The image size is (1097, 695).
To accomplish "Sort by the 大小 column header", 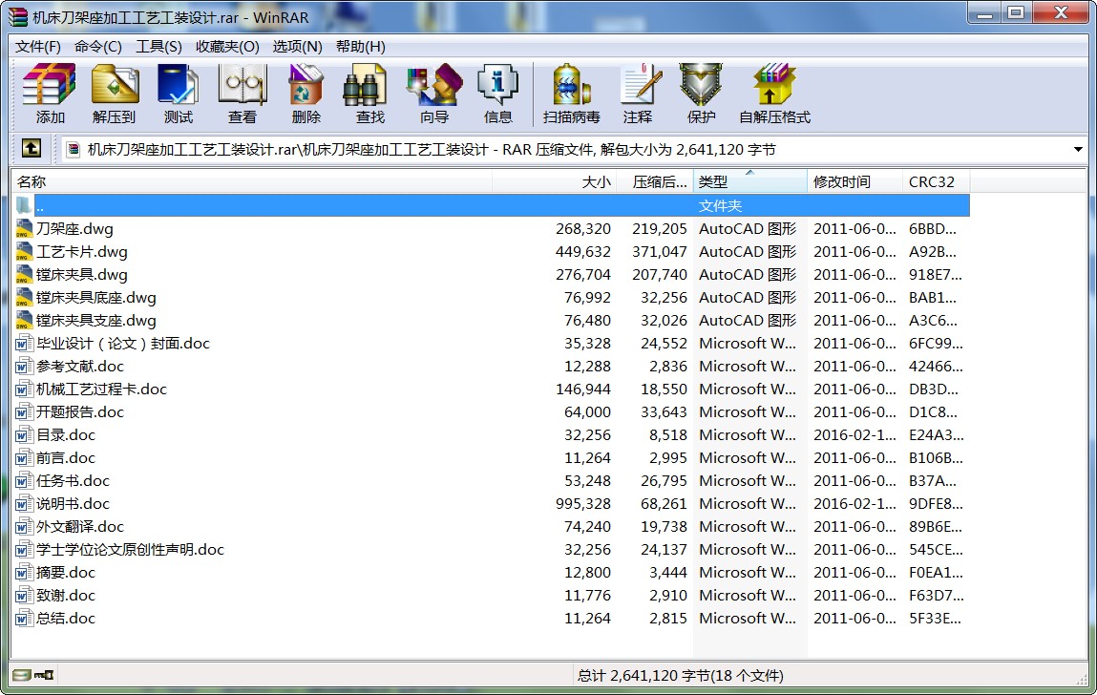I will [554, 182].
